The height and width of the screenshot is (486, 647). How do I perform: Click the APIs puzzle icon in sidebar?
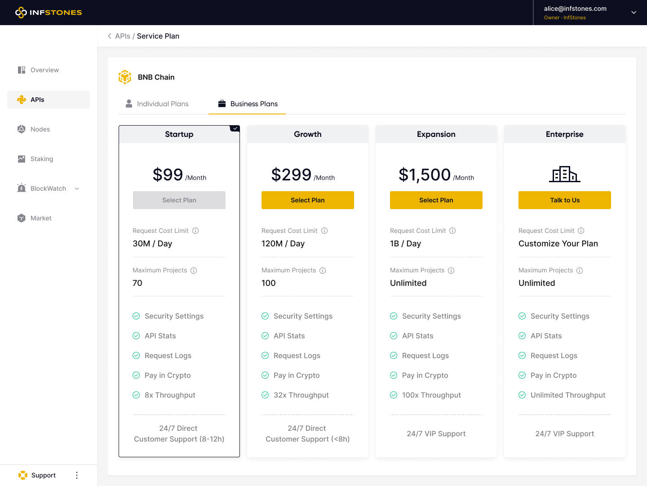(22, 100)
